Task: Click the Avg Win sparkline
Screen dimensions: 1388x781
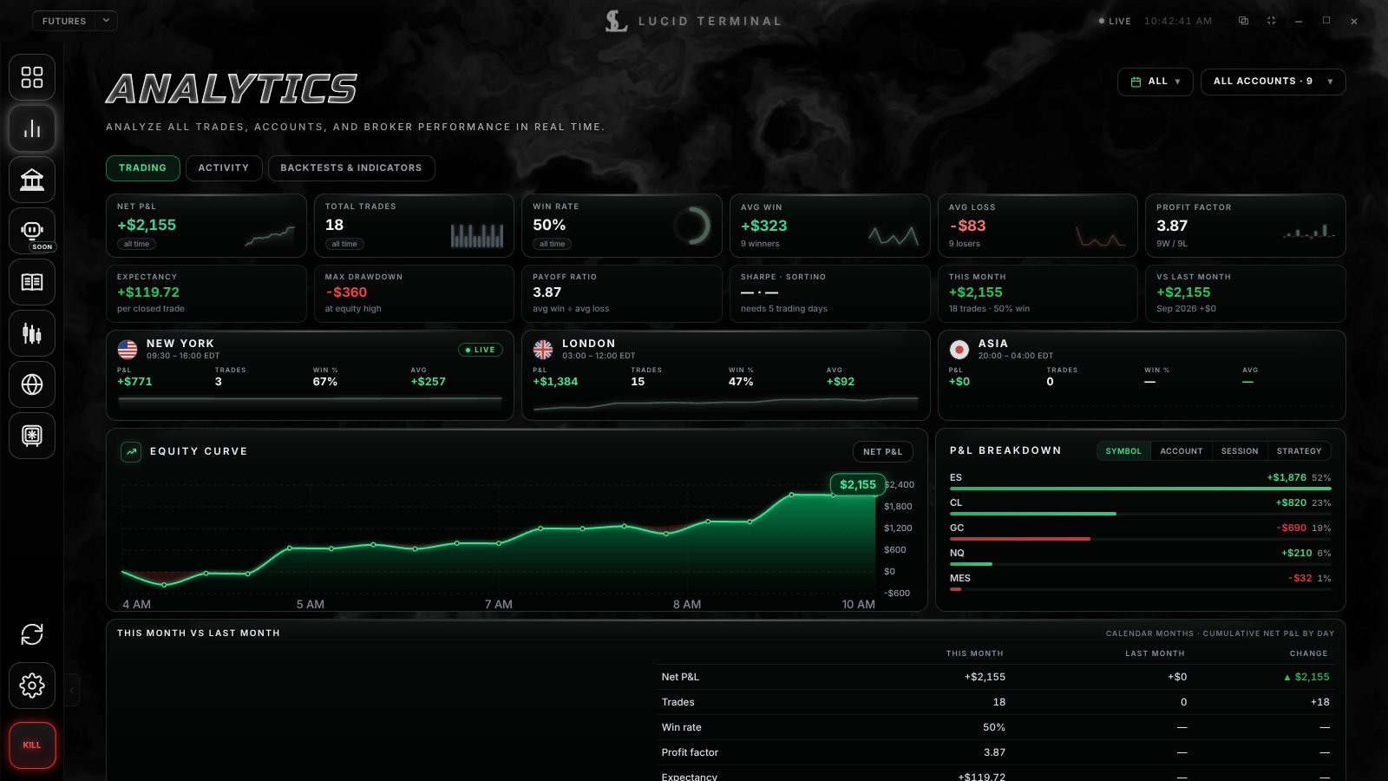Action: [894, 235]
